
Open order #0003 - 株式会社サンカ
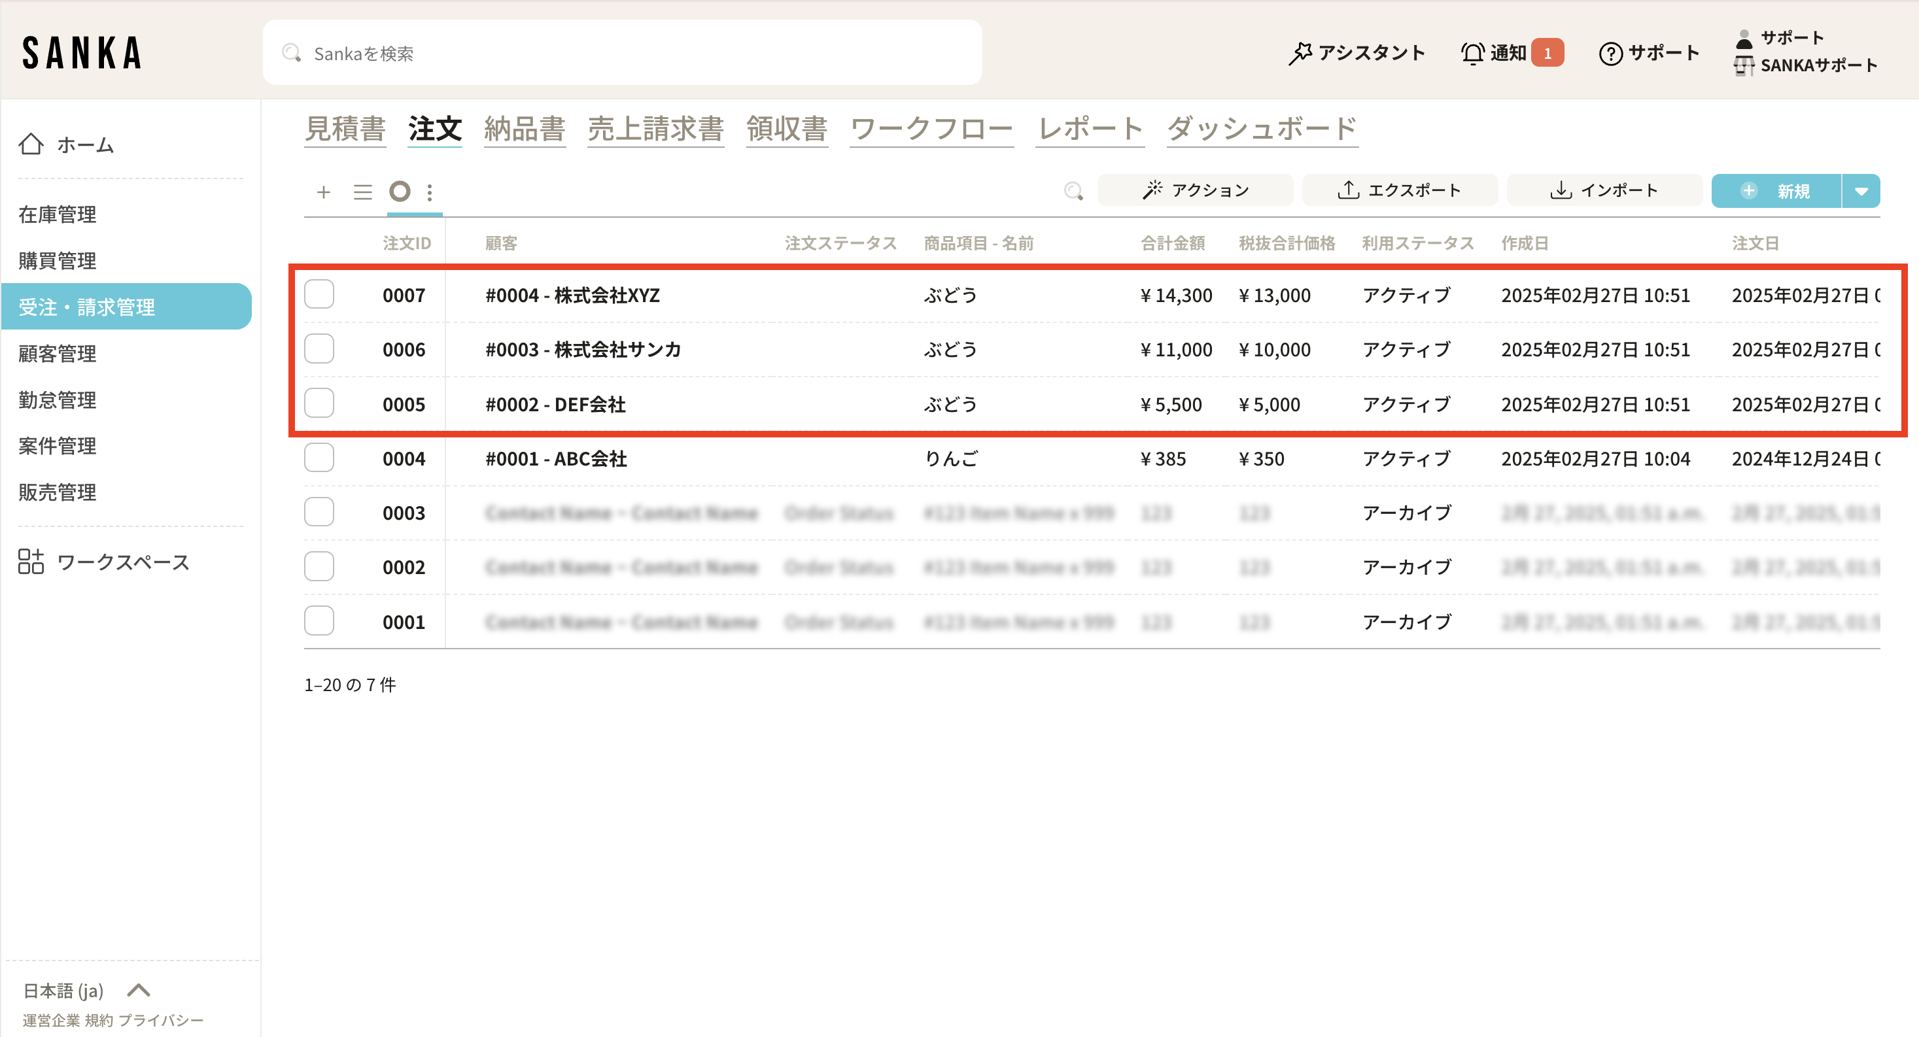coord(583,349)
